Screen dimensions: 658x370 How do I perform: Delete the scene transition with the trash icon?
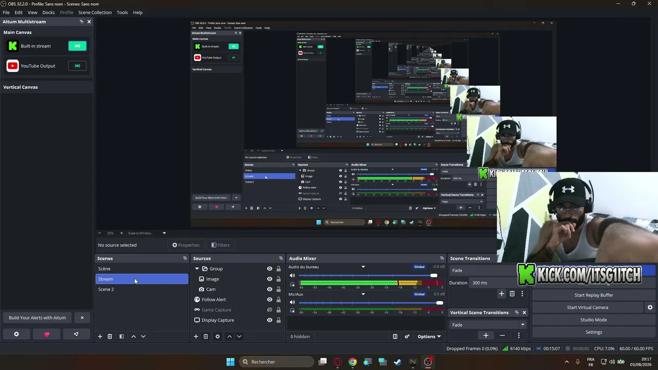point(512,294)
